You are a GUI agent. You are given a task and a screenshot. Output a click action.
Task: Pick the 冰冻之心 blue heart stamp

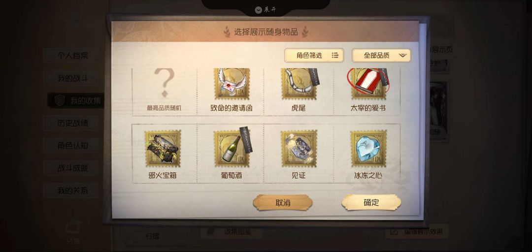[x=368, y=148]
